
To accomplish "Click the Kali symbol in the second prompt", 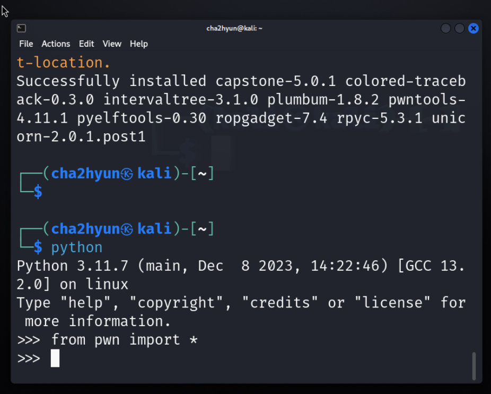I will click(127, 229).
